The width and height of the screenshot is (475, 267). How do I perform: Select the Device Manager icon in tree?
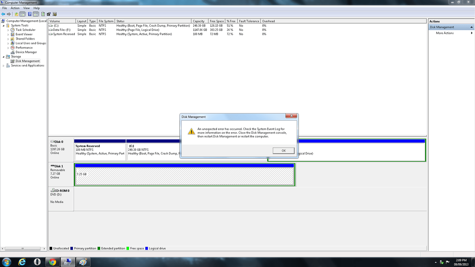pyautogui.click(x=13, y=52)
